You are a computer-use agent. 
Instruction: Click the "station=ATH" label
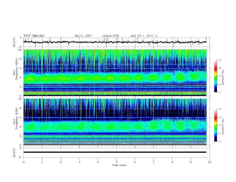click(111, 36)
